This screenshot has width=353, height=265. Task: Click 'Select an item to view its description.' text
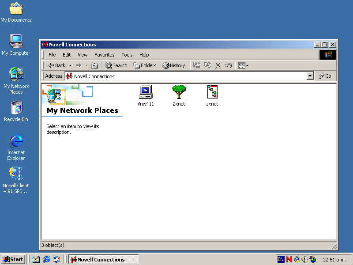pos(73,129)
